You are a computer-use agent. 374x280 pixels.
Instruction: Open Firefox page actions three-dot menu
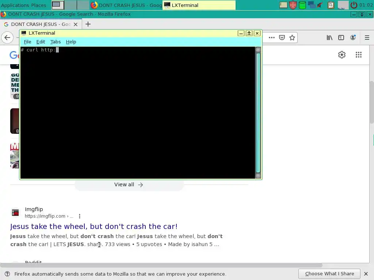(271, 38)
